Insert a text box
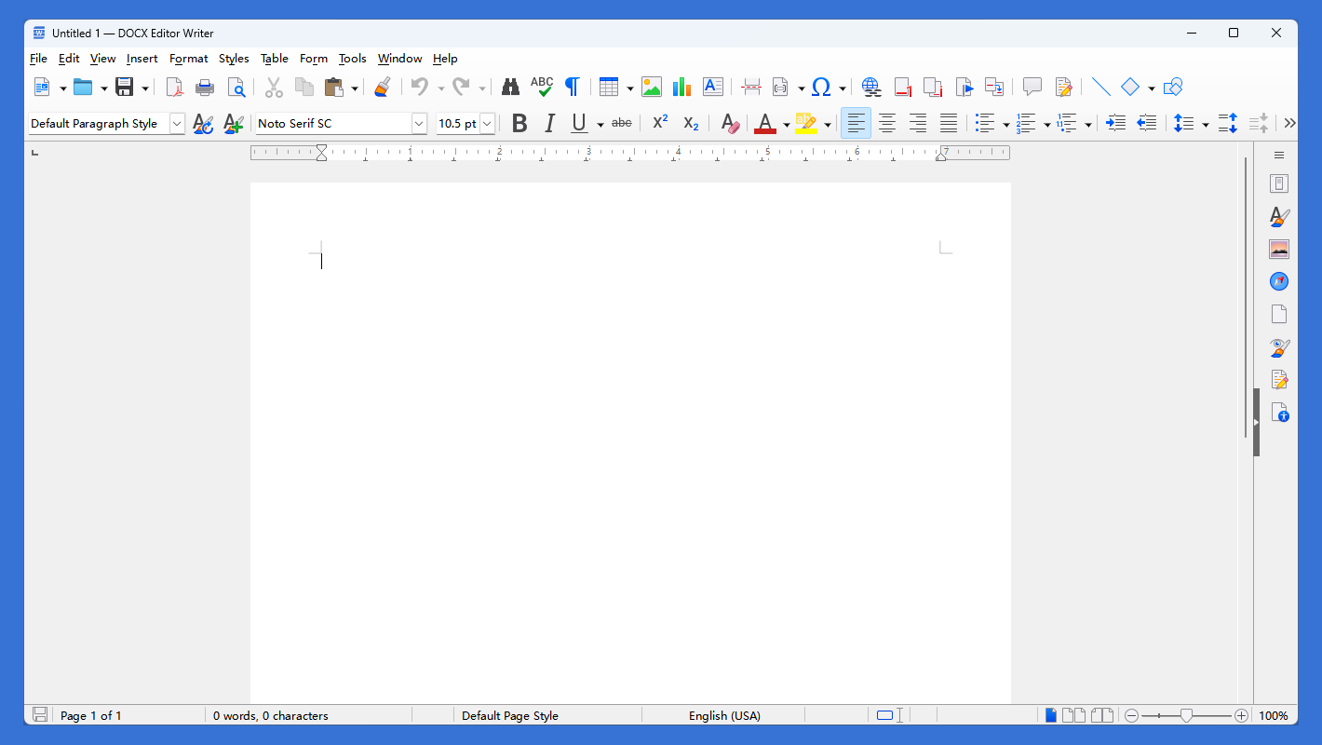This screenshot has width=1322, height=745. tap(713, 88)
